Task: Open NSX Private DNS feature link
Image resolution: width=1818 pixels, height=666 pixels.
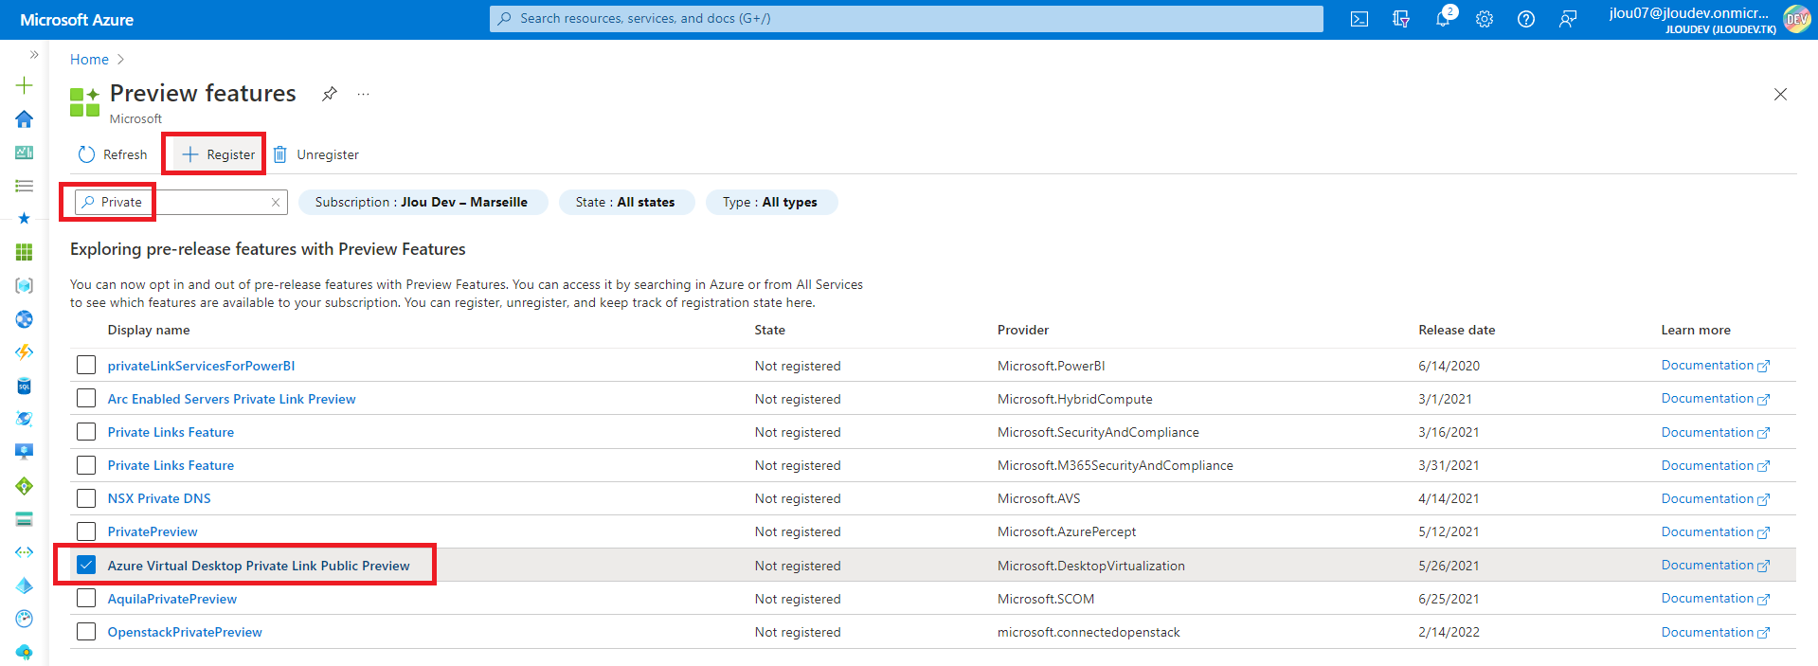Action: click(159, 498)
